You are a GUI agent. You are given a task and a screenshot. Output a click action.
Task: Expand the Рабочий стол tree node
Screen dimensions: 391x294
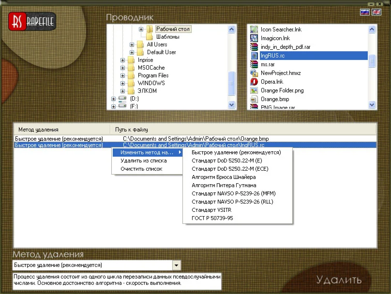(141, 29)
